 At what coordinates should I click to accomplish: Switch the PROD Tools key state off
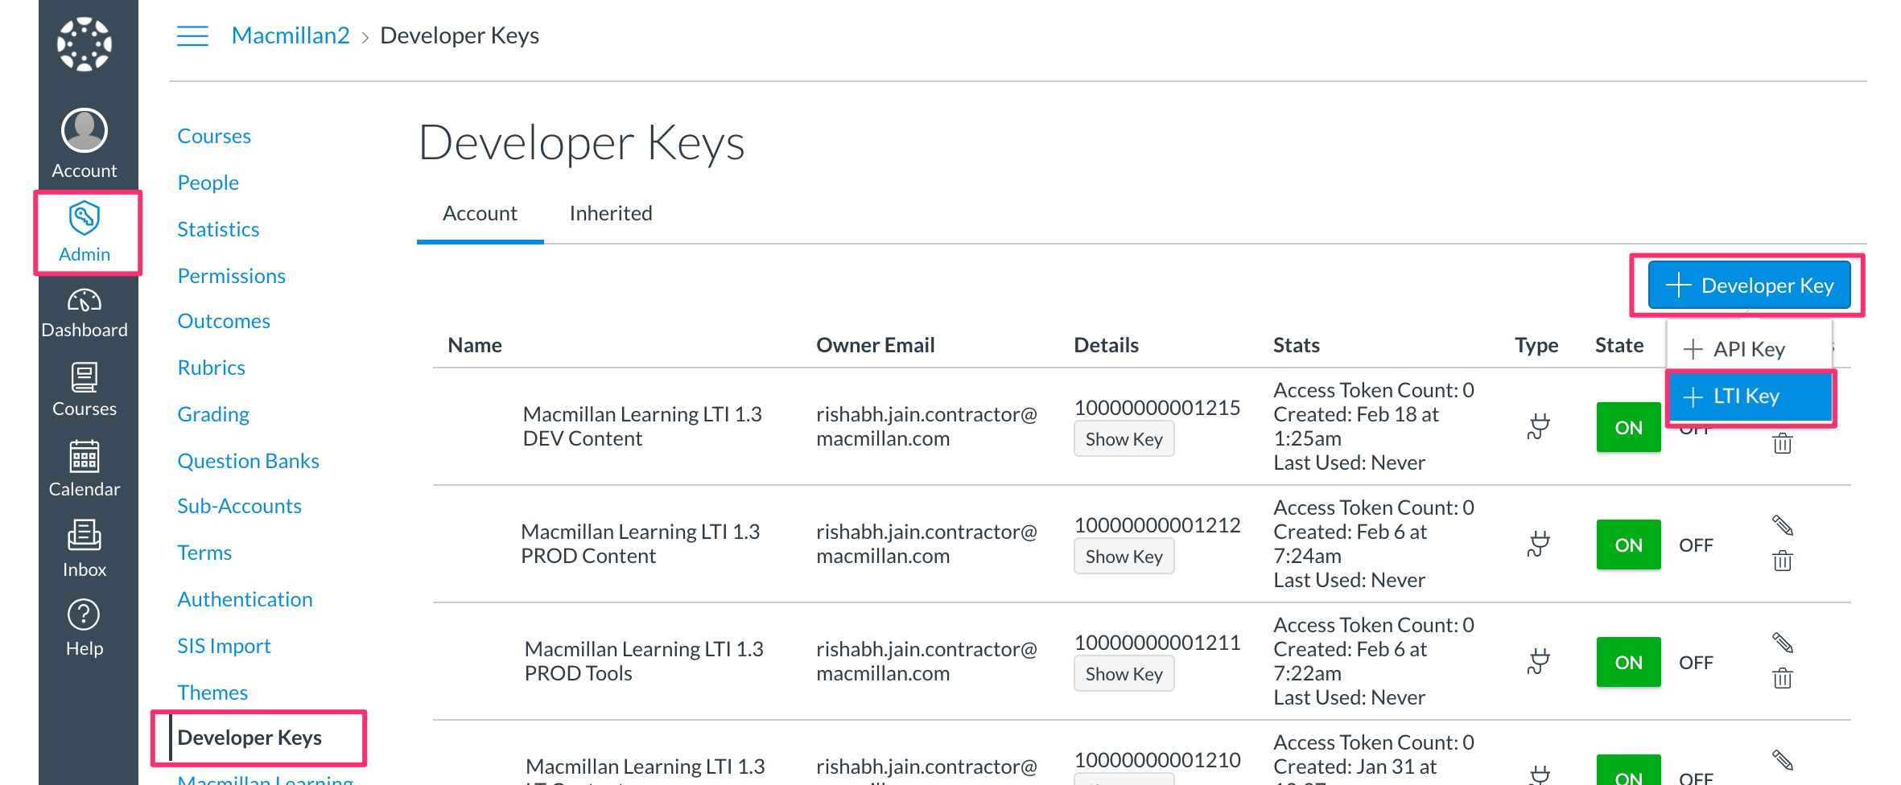[x=1695, y=662]
